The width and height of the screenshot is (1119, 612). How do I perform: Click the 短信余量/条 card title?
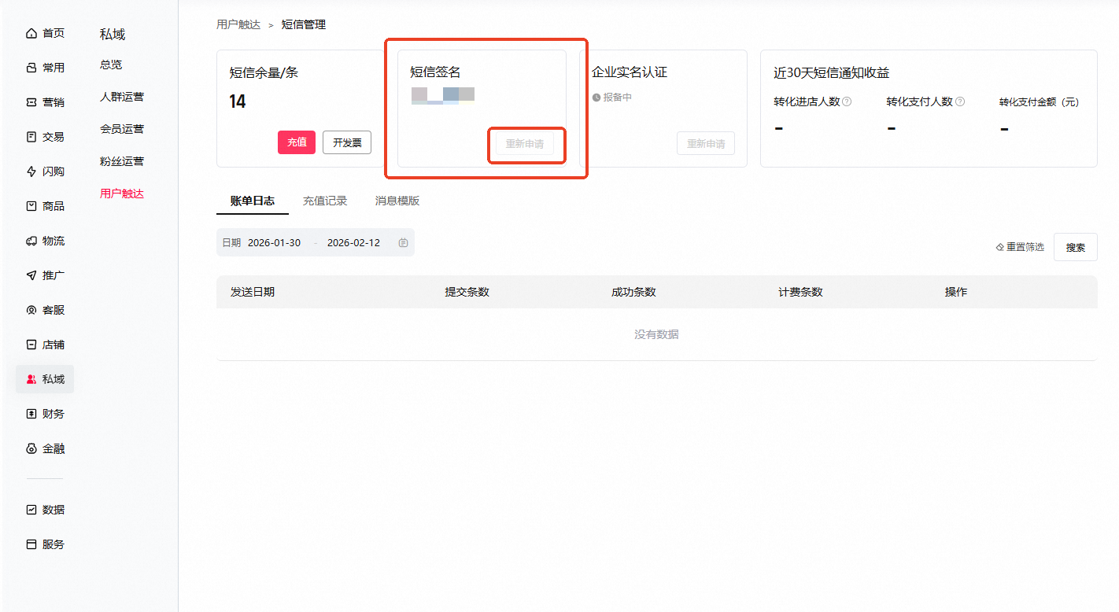coord(264,72)
